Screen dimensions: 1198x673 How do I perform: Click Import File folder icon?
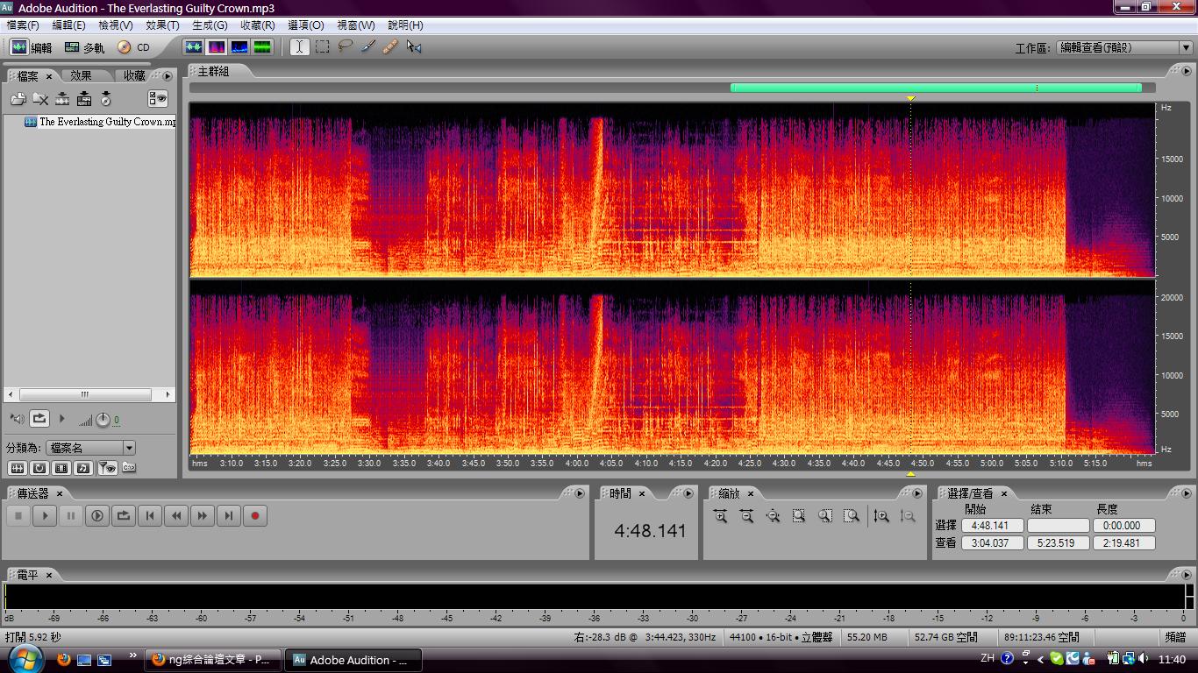(x=18, y=99)
